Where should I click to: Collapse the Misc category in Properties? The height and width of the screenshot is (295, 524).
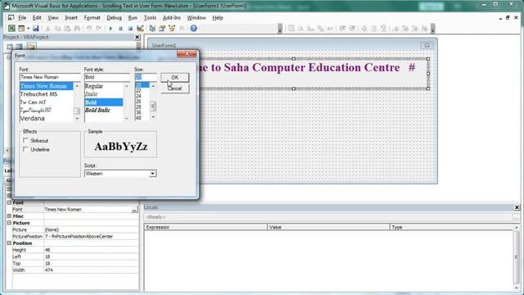click(9, 216)
